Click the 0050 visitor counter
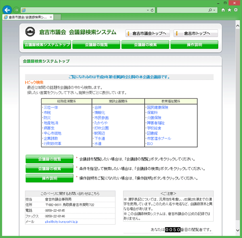This screenshot has height=238, width=242. (173, 230)
